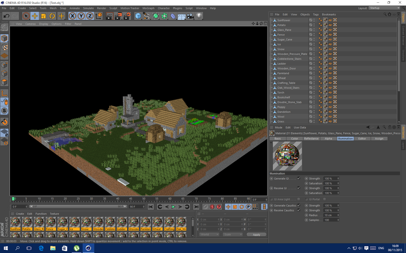The height and width of the screenshot is (253, 406).
Task: Select the Live Selection arrow tool
Action: [26, 16]
